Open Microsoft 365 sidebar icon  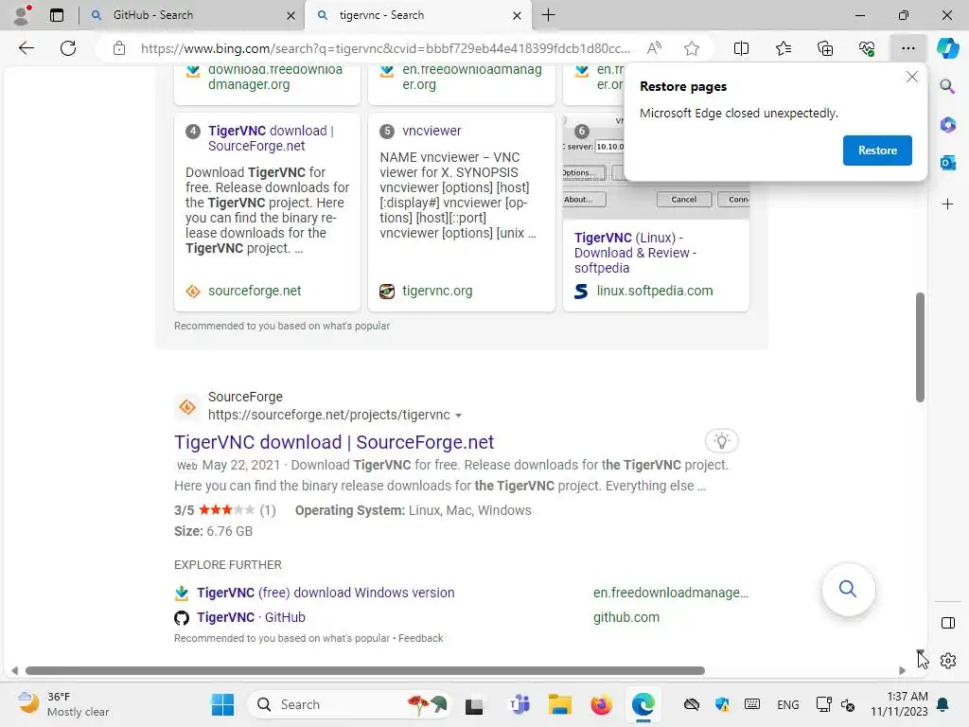pyautogui.click(x=947, y=124)
